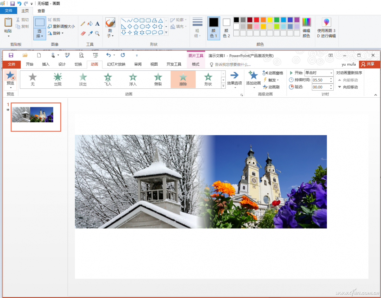This screenshot has height=298, width=381.
Task: Choose the Fly In (飞入) animation effect
Action: (108, 79)
